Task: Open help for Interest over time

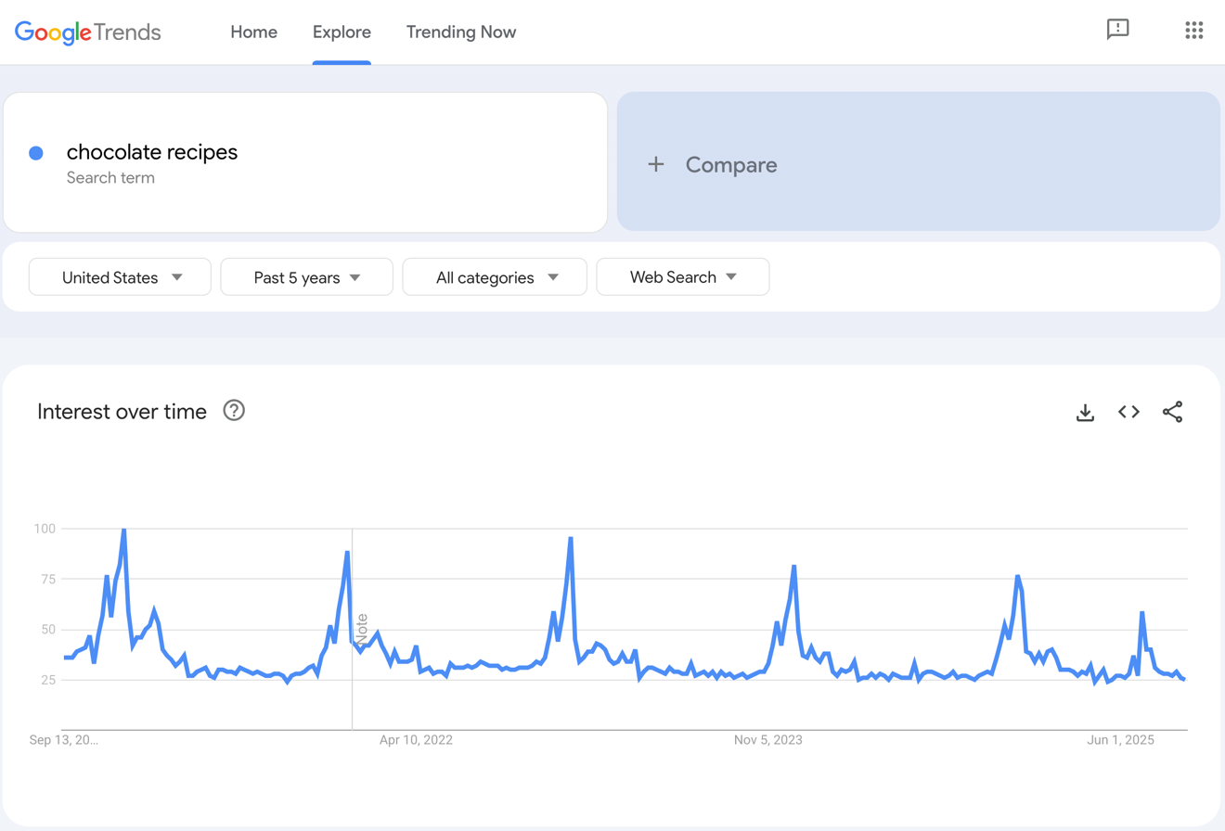Action: [x=234, y=411]
